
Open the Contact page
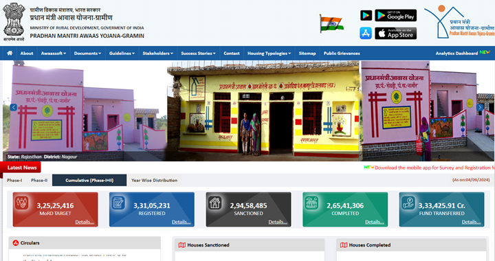click(x=232, y=54)
